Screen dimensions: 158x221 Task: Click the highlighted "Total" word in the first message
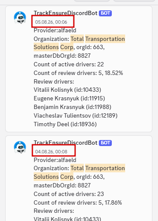(x=77, y=39)
